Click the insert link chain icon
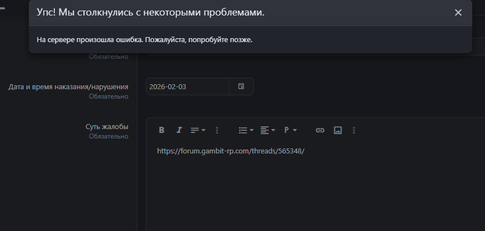 click(320, 130)
